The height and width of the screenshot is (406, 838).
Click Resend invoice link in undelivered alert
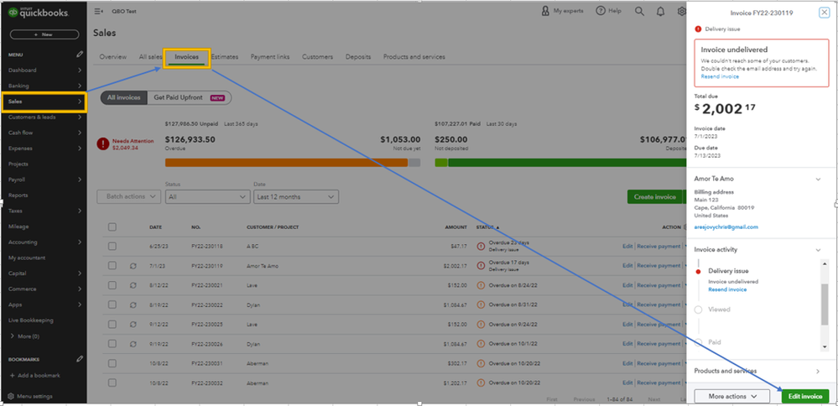point(720,76)
